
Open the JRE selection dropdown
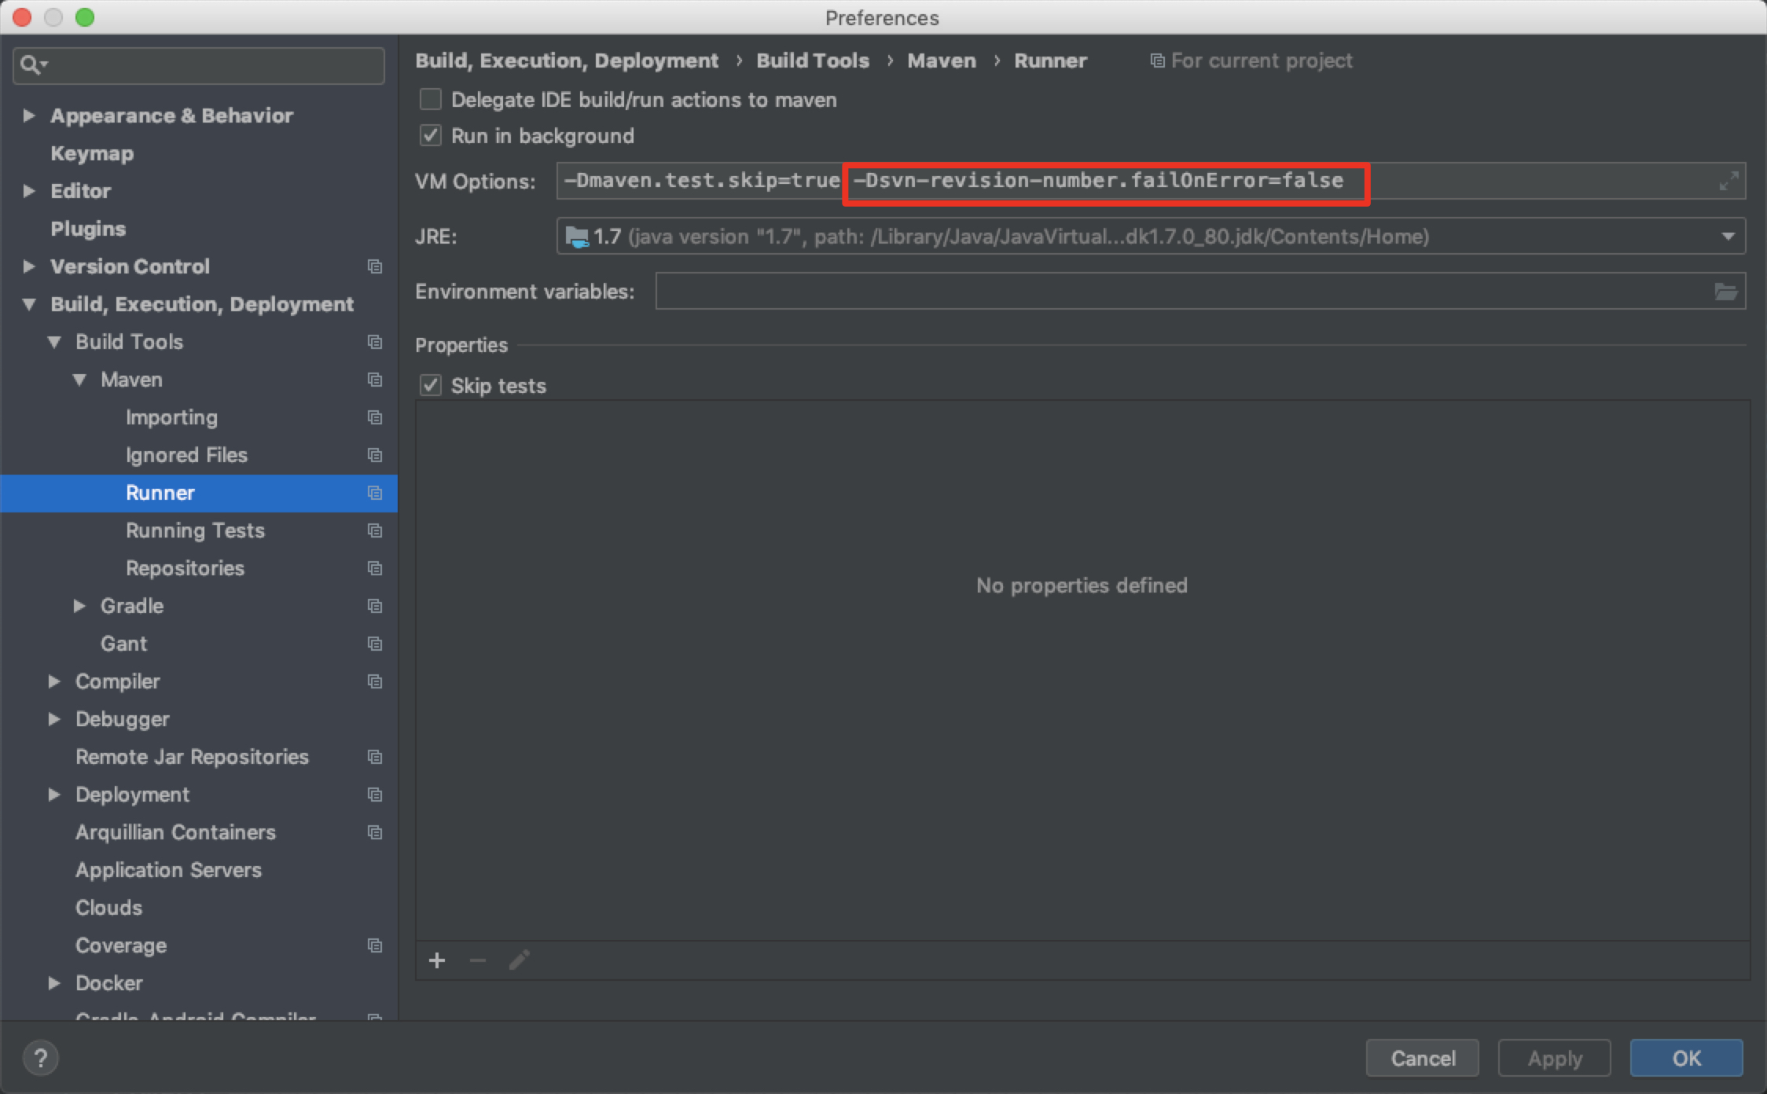[x=1726, y=236]
